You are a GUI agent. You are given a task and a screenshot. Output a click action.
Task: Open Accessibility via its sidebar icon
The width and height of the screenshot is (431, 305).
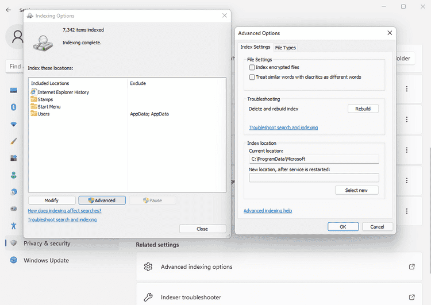click(x=13, y=226)
